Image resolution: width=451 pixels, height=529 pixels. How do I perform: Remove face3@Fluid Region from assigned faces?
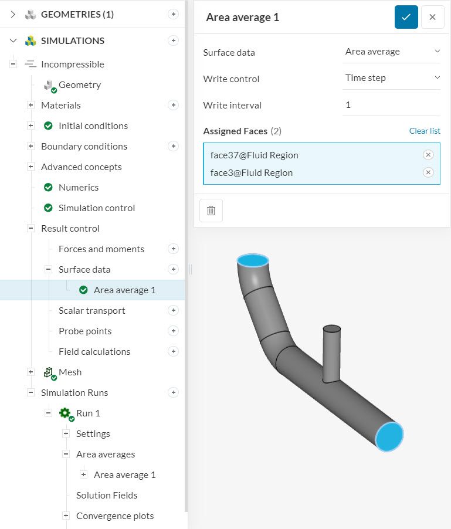428,172
